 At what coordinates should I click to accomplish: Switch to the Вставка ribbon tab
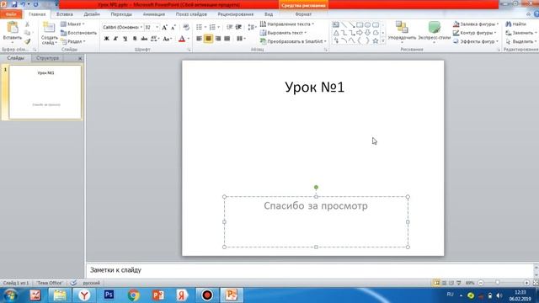(65, 14)
